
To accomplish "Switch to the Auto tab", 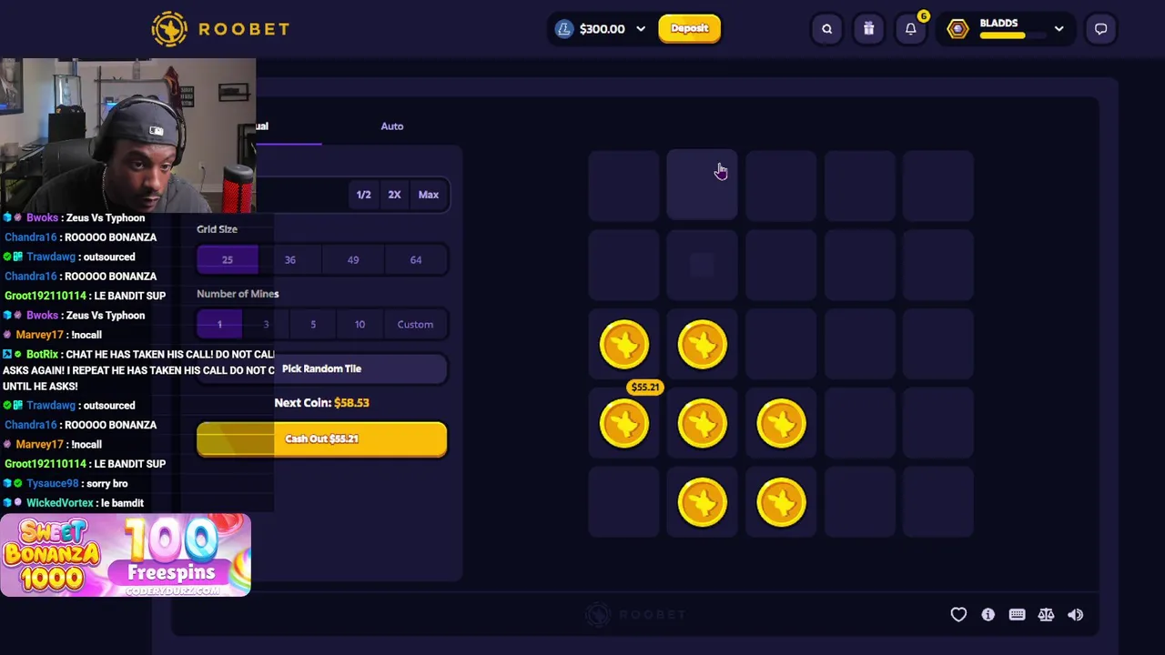I will 392,126.
